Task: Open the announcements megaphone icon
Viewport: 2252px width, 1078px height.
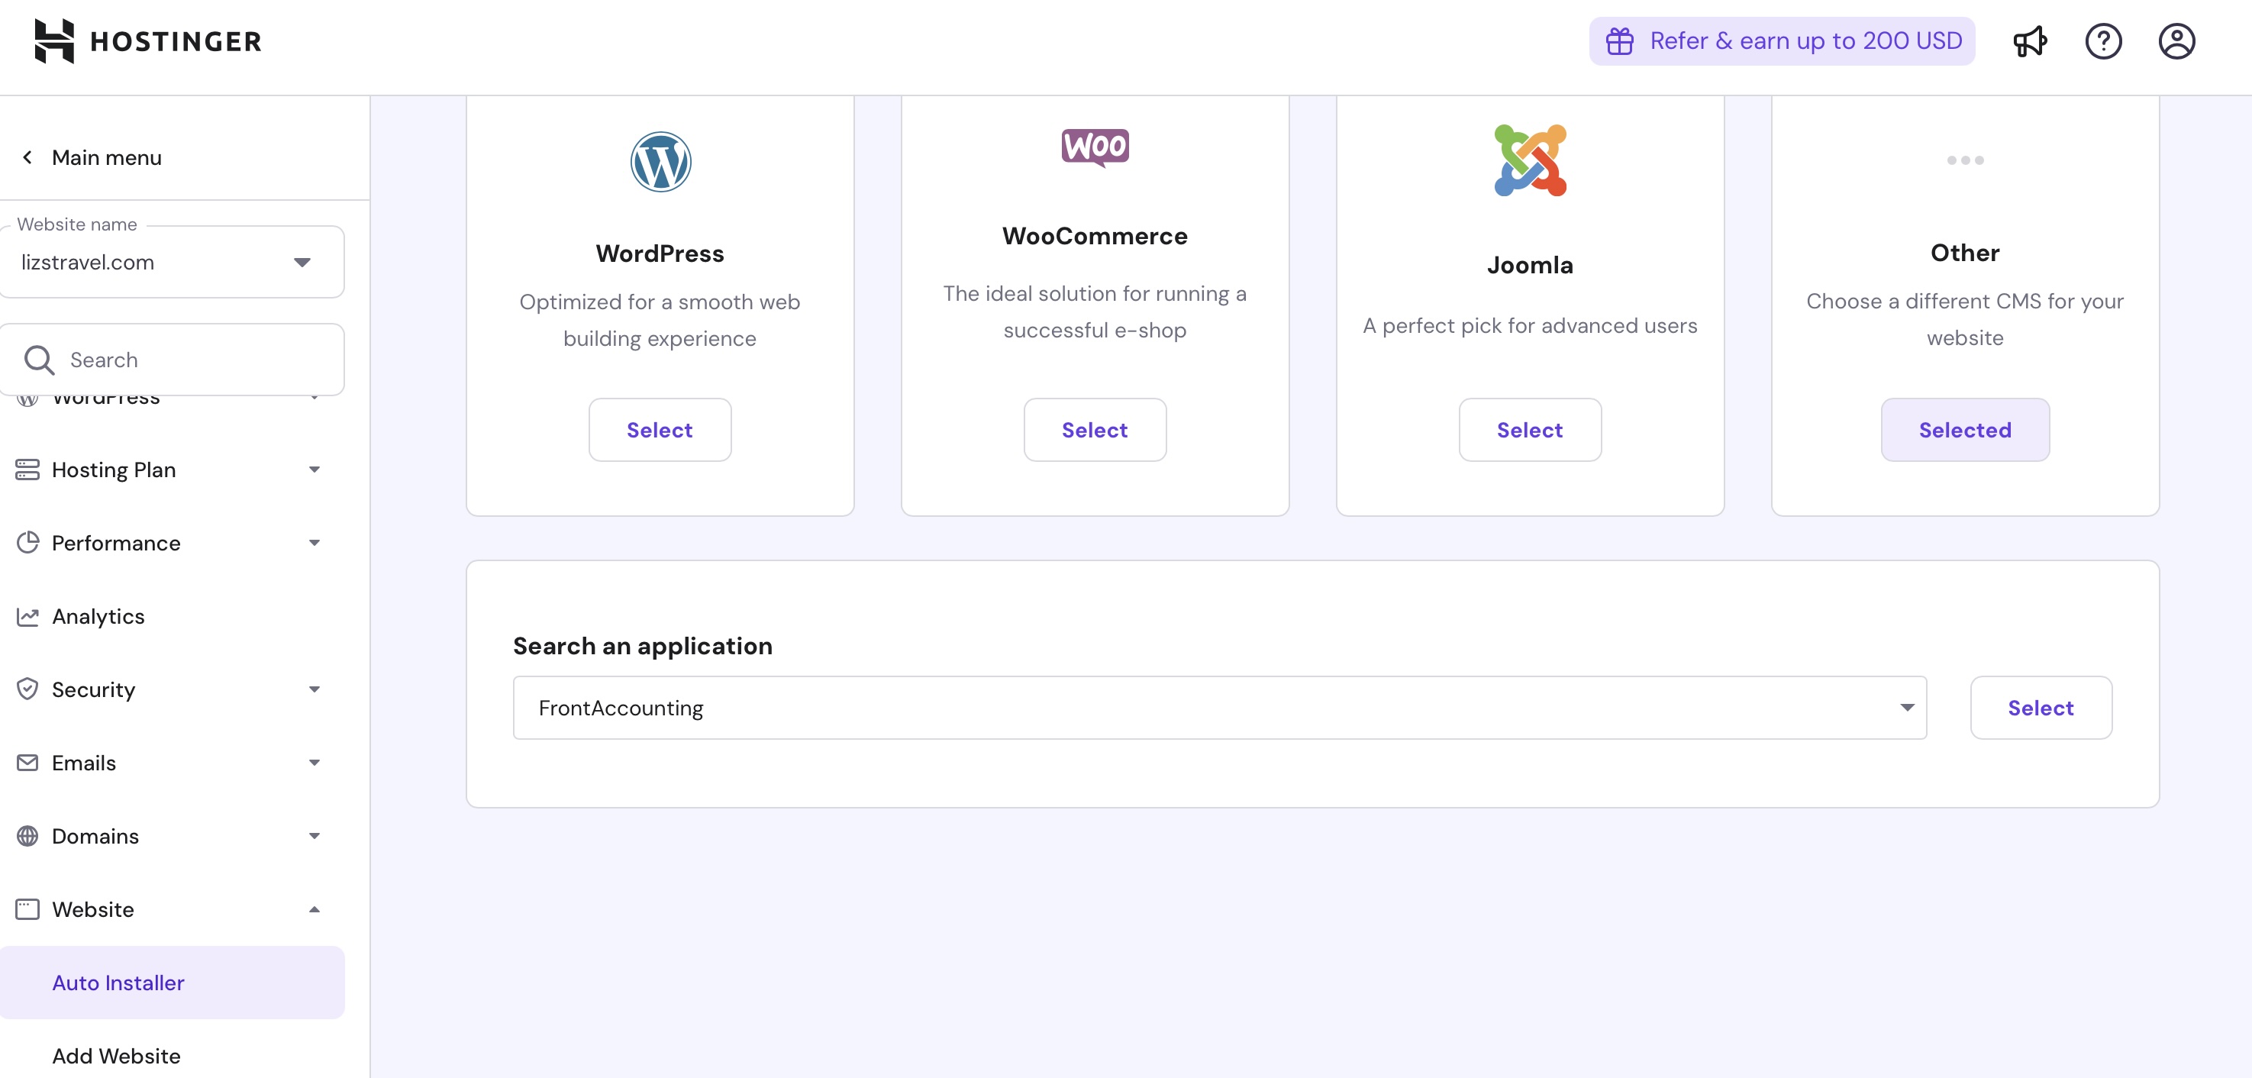Action: click(x=2029, y=41)
